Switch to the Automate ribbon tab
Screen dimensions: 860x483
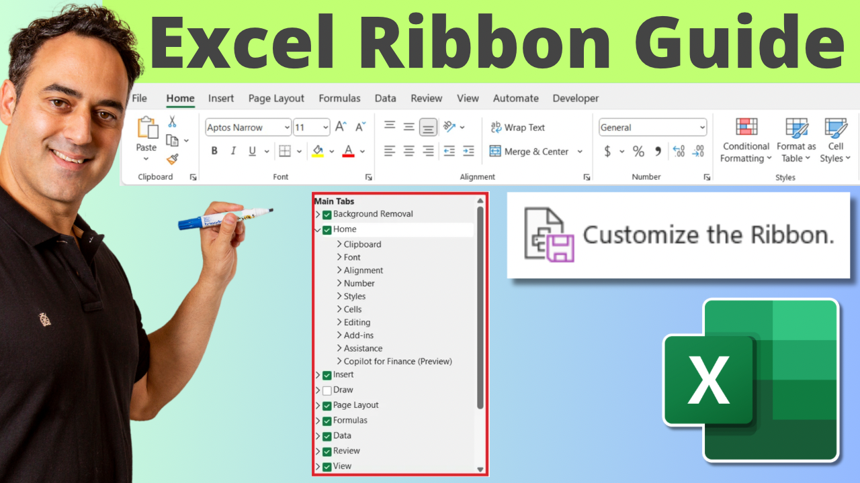516,98
